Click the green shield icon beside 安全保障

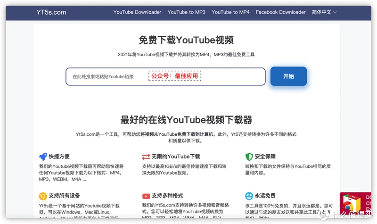[249, 157]
